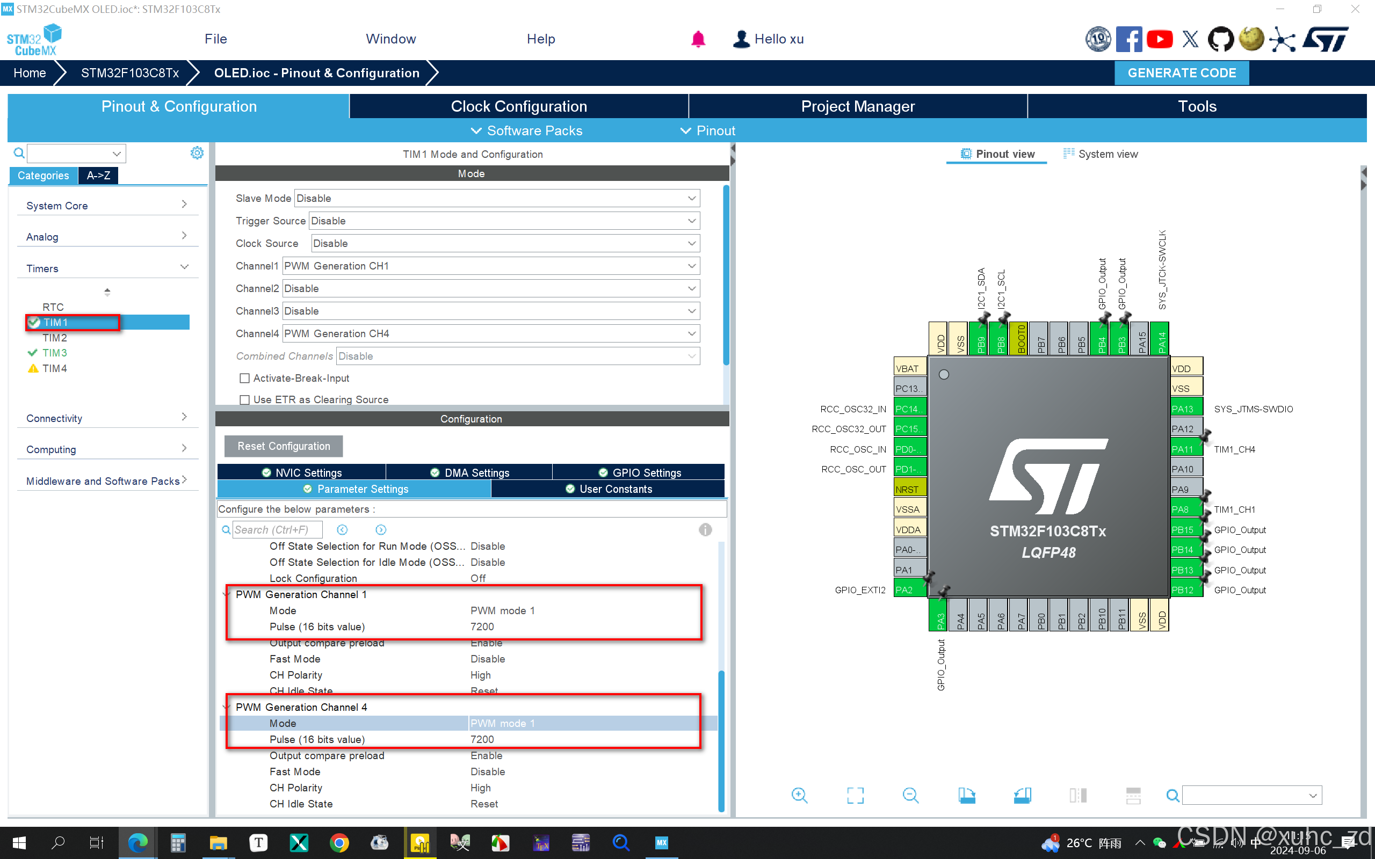Open the YouTube icon in header

(x=1159, y=39)
